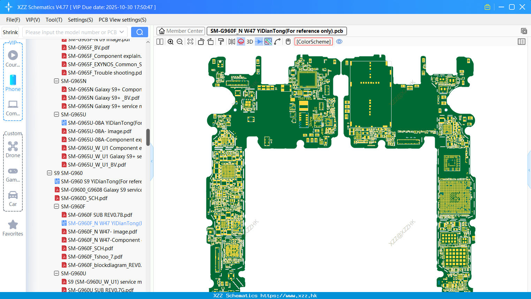The height and width of the screenshot is (299, 531).
Task: Mirror-flip the PCB view
Action: pyautogui.click(x=232, y=41)
